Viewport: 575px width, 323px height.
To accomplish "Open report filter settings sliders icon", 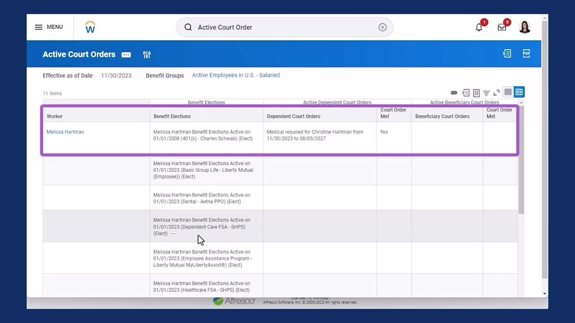I will tap(147, 55).
